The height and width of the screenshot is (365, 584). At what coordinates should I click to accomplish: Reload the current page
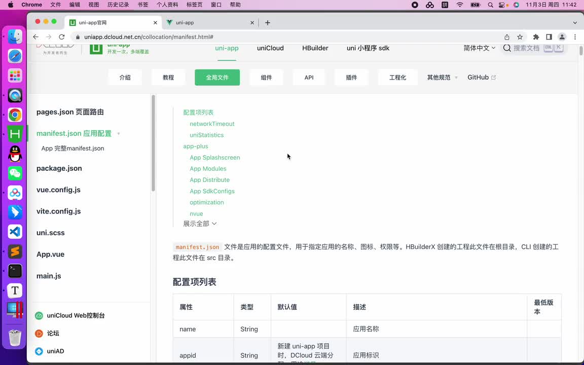point(62,37)
